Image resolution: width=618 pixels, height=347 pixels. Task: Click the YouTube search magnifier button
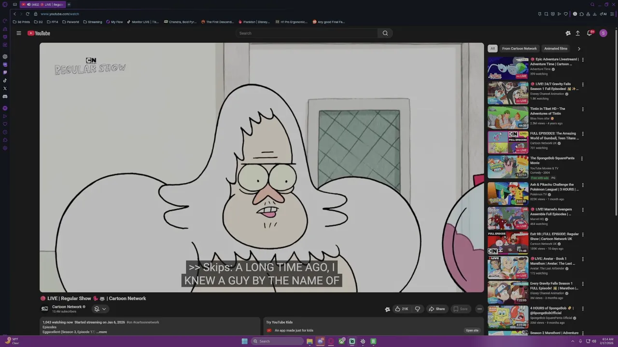(x=385, y=33)
